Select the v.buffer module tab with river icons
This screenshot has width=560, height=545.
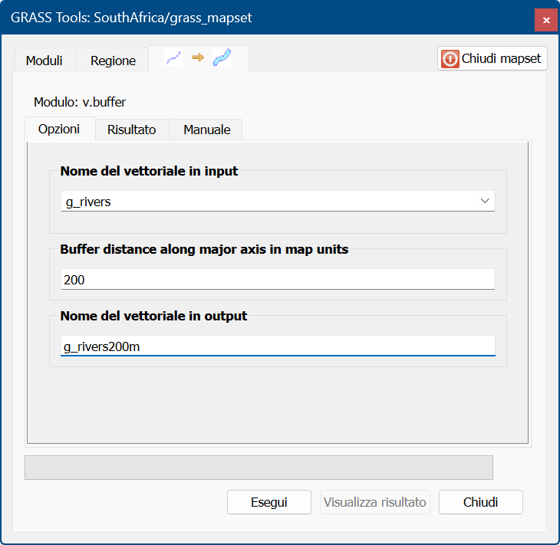pos(199,58)
